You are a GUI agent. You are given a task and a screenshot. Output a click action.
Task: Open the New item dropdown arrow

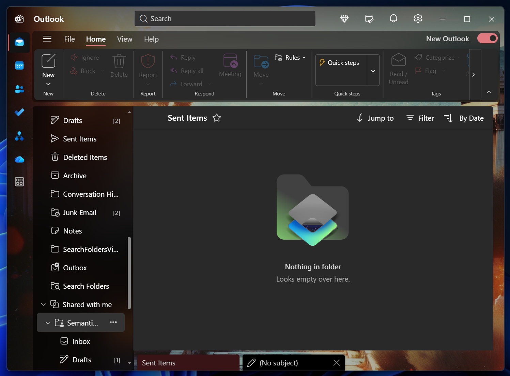tap(48, 84)
